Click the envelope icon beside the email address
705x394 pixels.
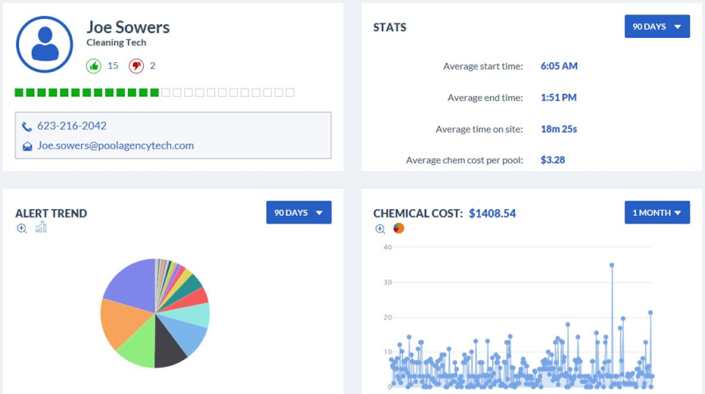click(27, 146)
